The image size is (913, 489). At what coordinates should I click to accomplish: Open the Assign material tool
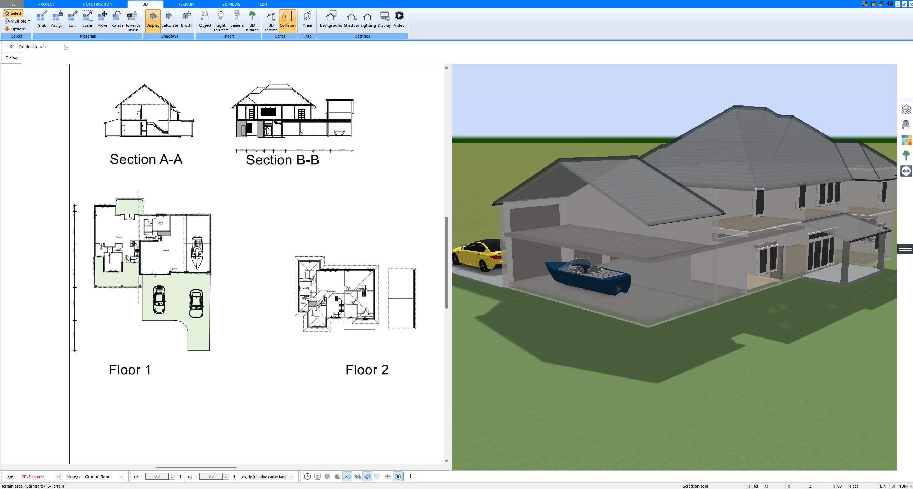pyautogui.click(x=57, y=20)
